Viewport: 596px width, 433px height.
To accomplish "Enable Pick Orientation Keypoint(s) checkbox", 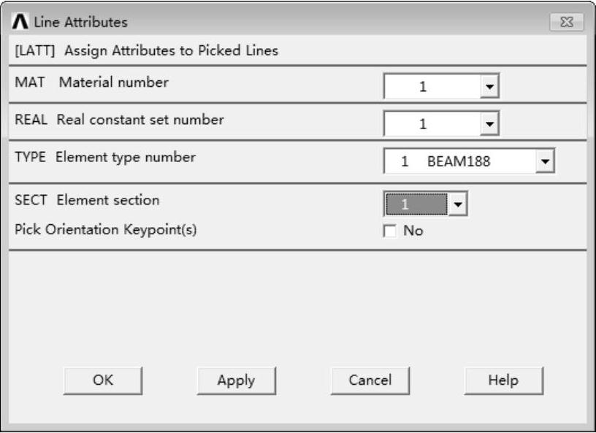I will point(389,231).
